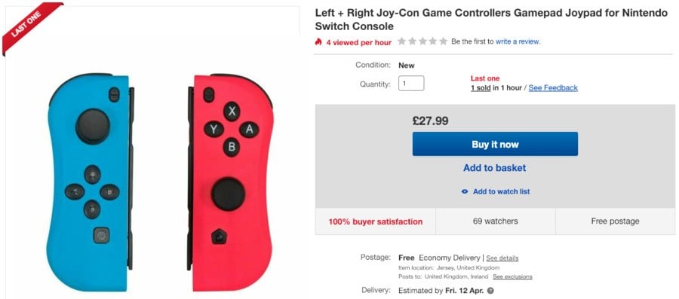This screenshot has width=679, height=299.
Task: Click the 69 watchers cell
Action: pos(496,221)
